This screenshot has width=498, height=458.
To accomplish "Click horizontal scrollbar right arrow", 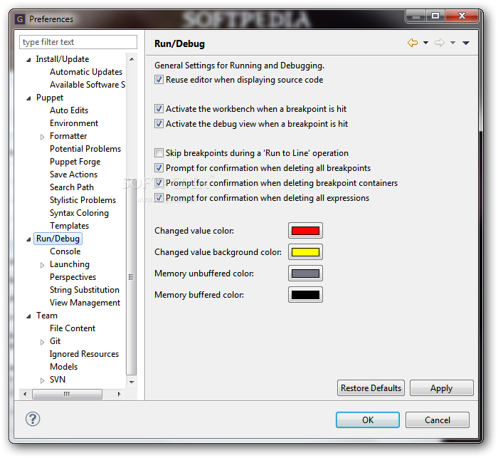I will [119, 394].
